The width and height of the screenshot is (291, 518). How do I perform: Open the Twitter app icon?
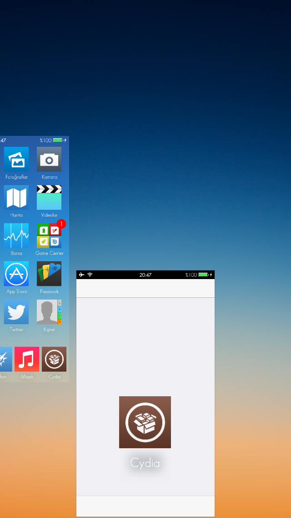[16, 312]
